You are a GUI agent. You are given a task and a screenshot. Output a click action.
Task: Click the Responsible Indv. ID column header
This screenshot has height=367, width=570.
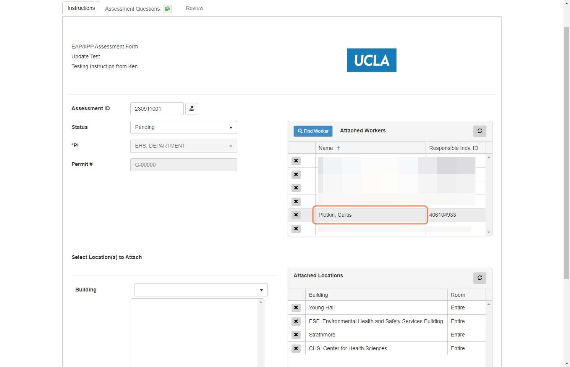click(455, 148)
